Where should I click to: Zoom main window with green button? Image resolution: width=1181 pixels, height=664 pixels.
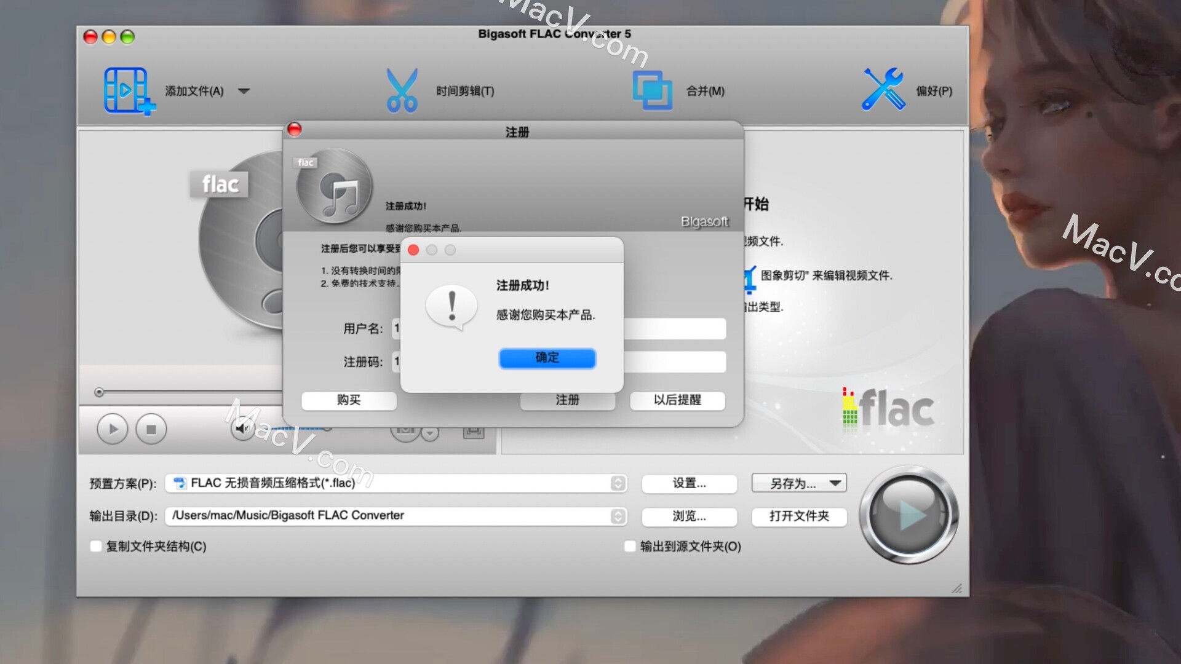(127, 38)
